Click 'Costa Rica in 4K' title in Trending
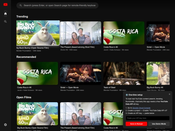Viewport: 175px width, 131px height. pyautogui.click(x=111, y=47)
